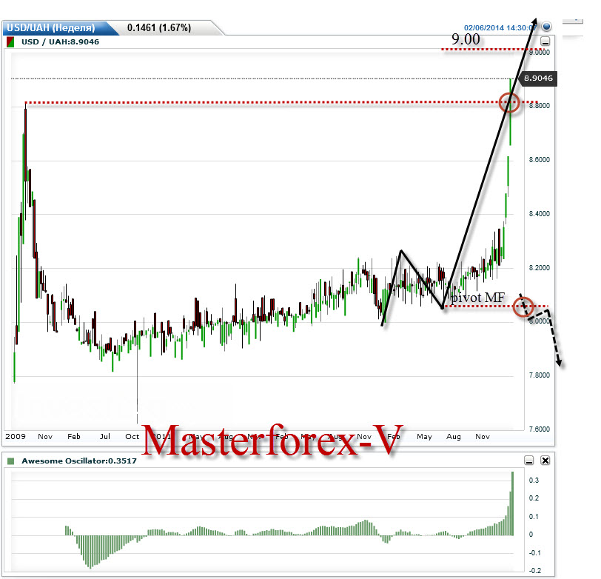Click the Jul label on time axis
The height and width of the screenshot is (579, 601).
(104, 436)
